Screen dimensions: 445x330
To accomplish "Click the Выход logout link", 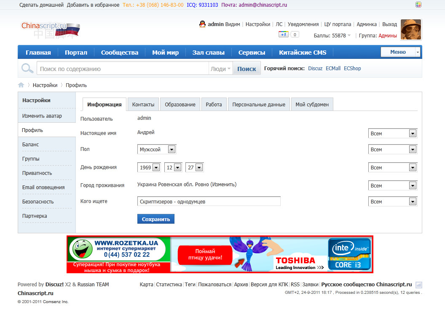I will (389, 24).
